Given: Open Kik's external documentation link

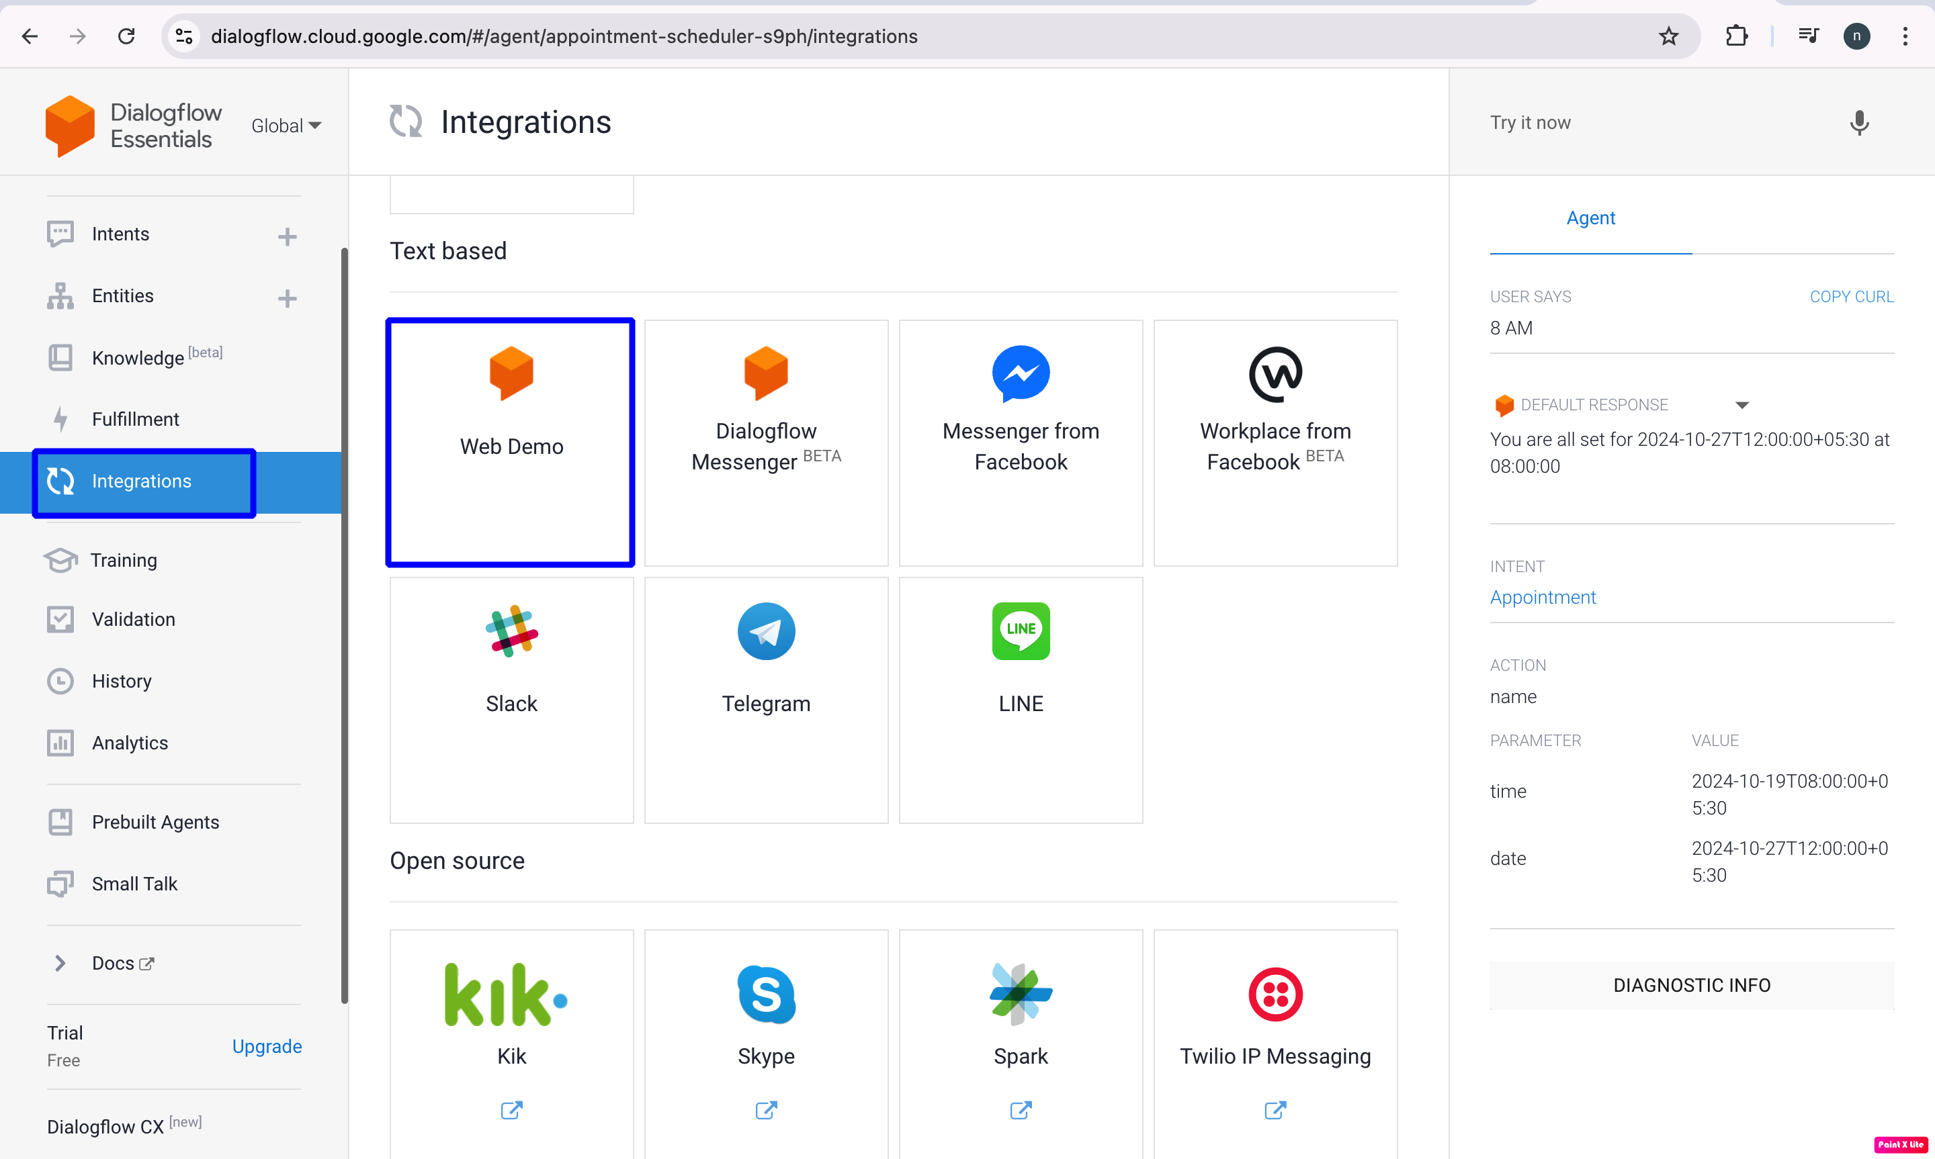Looking at the screenshot, I should point(511,1110).
